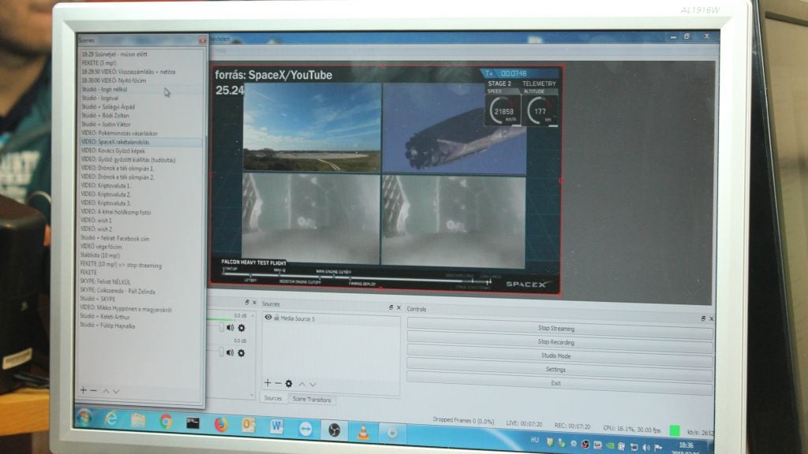The image size is (808, 454).
Task: Click the lock icon beside Media Source 5
Action: tap(276, 318)
